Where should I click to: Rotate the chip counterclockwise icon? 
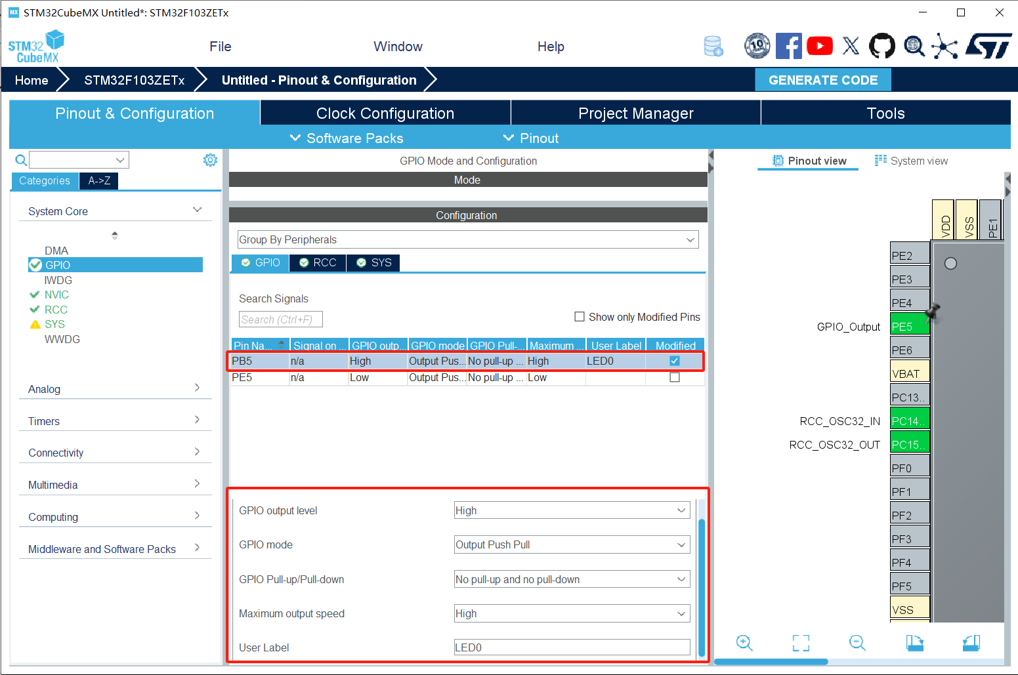(971, 643)
